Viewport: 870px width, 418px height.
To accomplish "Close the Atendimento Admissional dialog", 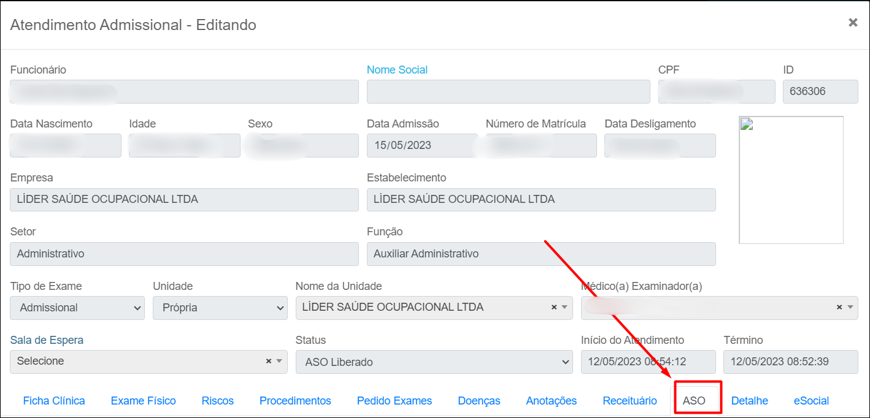I will tap(852, 23).
